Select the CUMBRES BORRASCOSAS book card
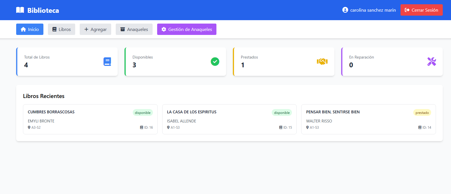This screenshot has height=194, width=451. tap(90, 119)
